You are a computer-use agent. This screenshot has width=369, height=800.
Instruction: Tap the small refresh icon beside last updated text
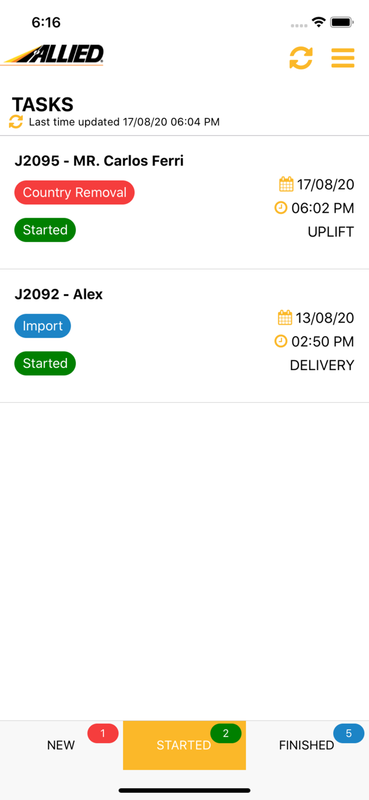(x=16, y=122)
